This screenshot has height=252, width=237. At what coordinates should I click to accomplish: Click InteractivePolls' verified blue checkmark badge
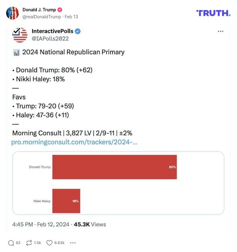click(x=78, y=31)
